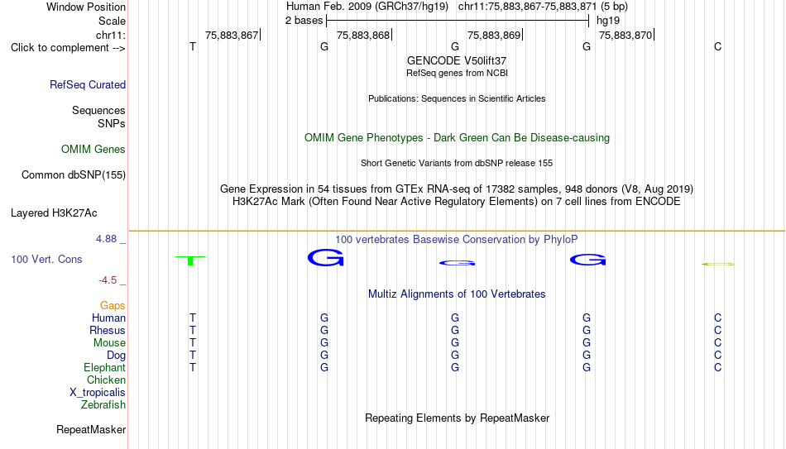Click the chr11: ruler label
786x449 pixels.
coord(111,35)
